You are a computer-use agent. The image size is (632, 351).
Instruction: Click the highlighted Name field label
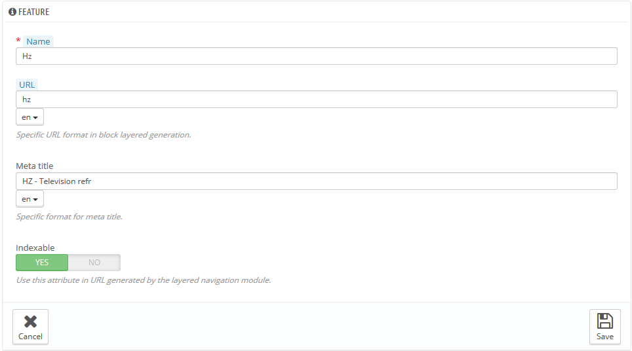click(x=38, y=41)
